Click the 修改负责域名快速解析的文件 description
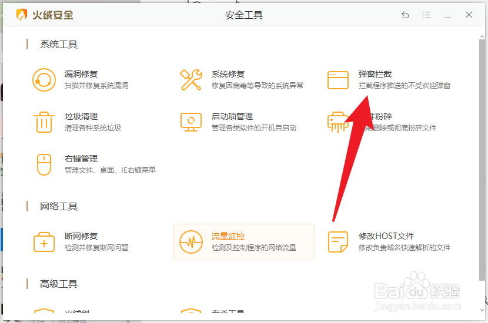 [405, 247]
